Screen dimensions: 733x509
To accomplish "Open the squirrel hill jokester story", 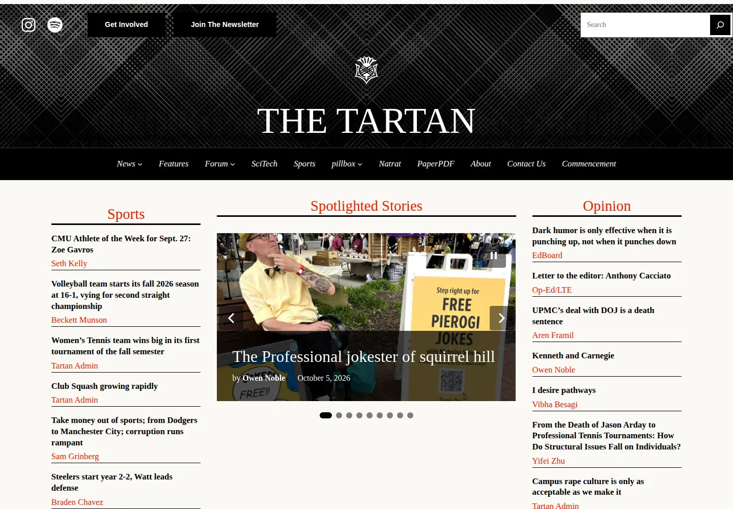I will [363, 357].
